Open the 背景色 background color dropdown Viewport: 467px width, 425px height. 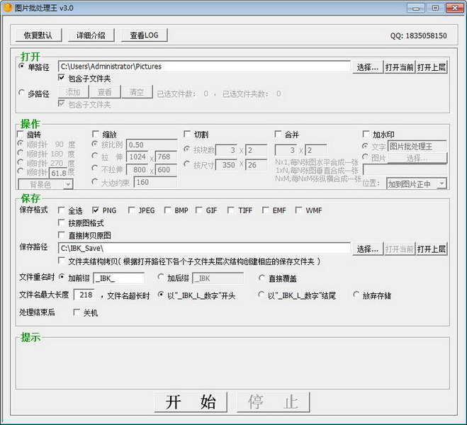click(x=45, y=185)
